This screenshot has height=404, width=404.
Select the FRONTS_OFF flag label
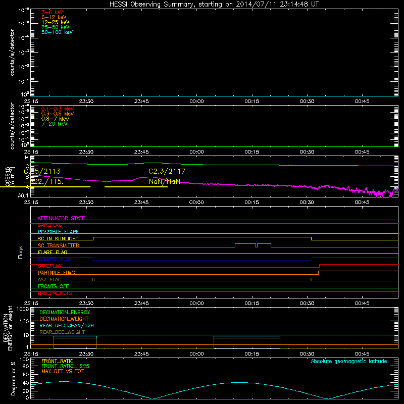[x=54, y=286]
